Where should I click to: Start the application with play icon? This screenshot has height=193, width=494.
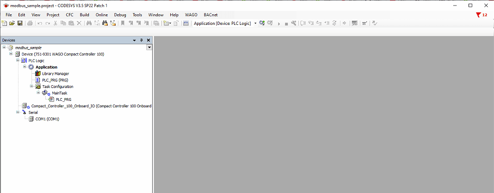pos(278,23)
